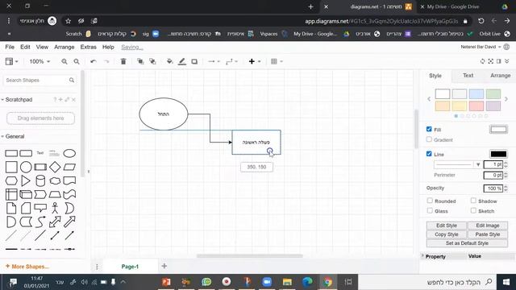Toggle the Shadow toolbar icon
516x290 pixels.
click(x=194, y=61)
